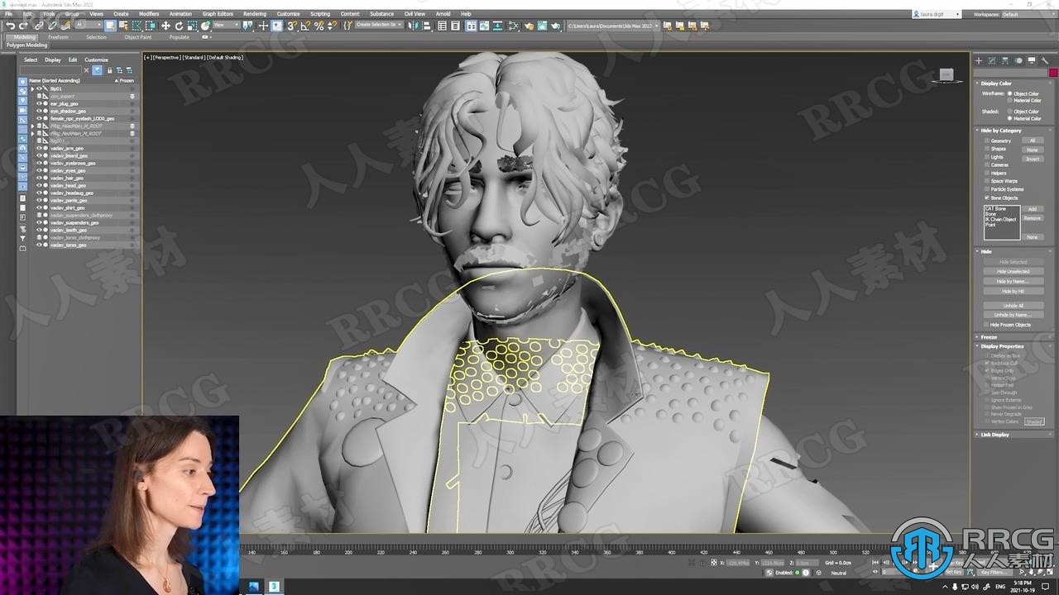Open the selection filter All dropdown
1059x595 pixels.
(89, 26)
